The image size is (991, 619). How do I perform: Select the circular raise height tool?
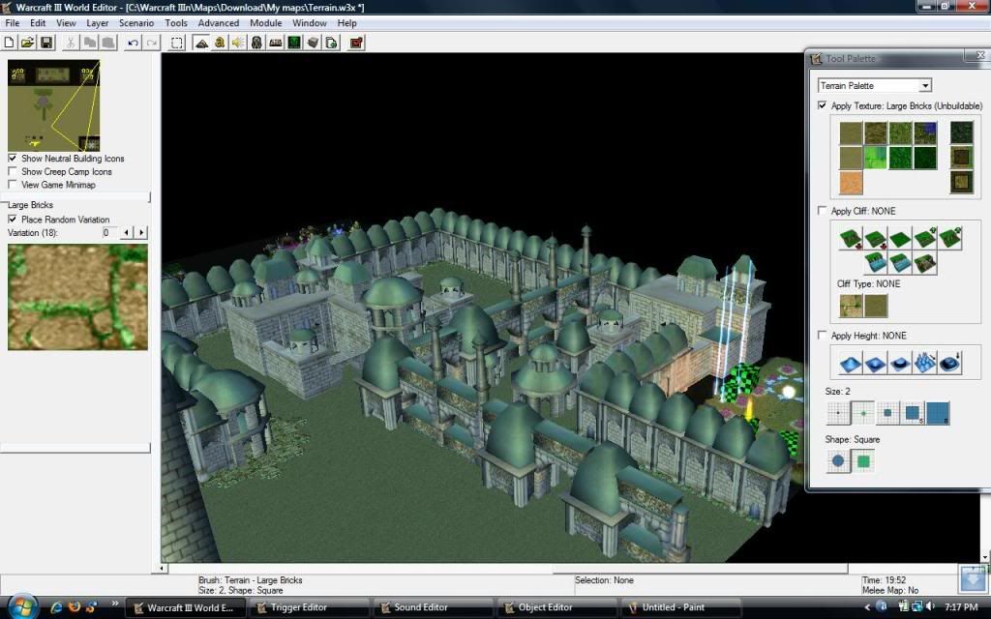coord(851,364)
